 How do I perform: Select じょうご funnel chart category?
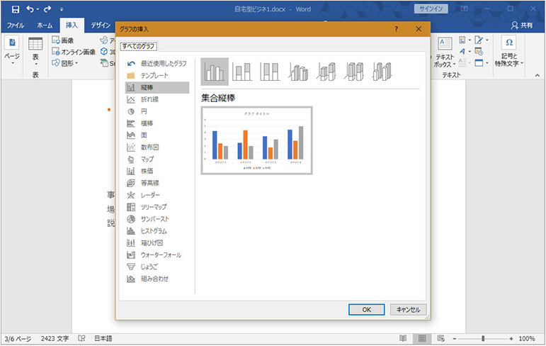[x=157, y=267]
